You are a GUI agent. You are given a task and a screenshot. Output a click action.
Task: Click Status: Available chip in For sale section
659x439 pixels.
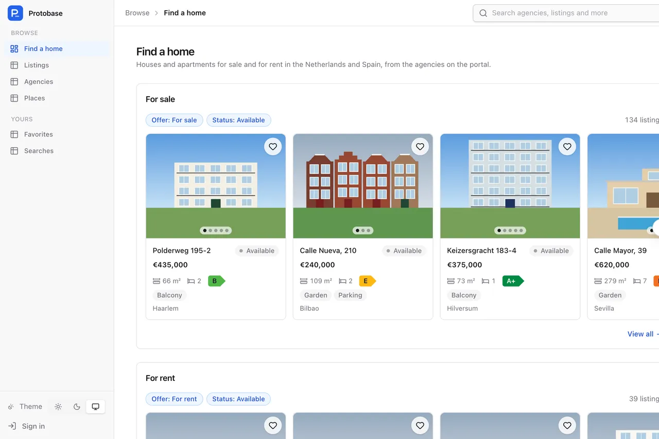click(x=238, y=120)
